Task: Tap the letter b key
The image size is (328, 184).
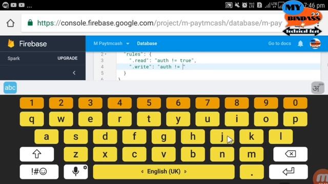Action: pos(193,154)
